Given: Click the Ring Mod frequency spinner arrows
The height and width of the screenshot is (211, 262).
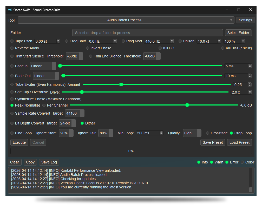Looking at the screenshot, I should click(x=172, y=41).
